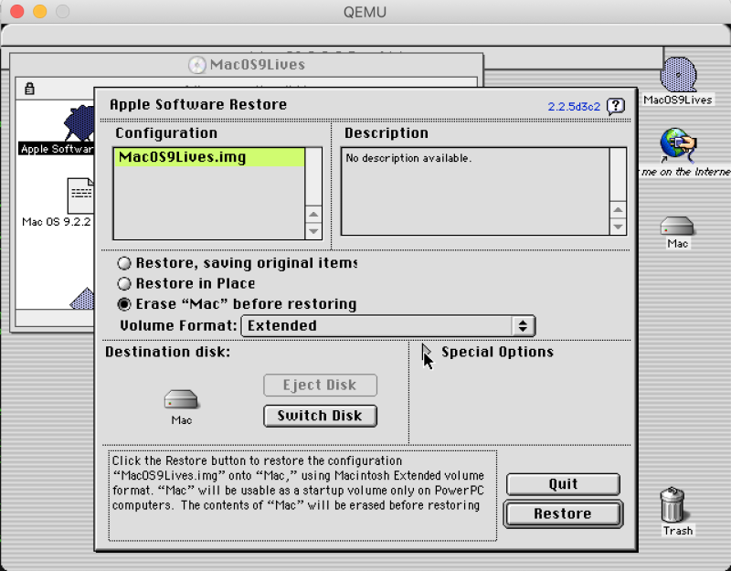Click the Quit button
This screenshot has height=571, width=731.
point(563,484)
